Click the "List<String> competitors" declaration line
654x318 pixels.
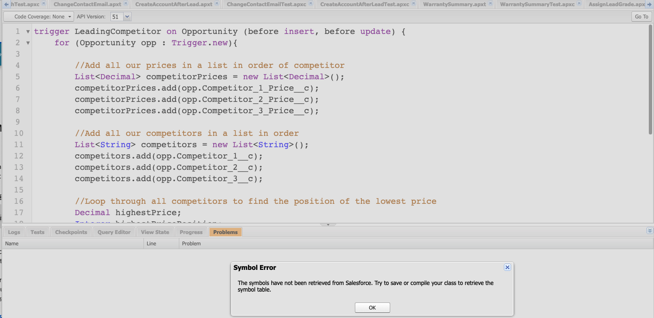point(192,145)
